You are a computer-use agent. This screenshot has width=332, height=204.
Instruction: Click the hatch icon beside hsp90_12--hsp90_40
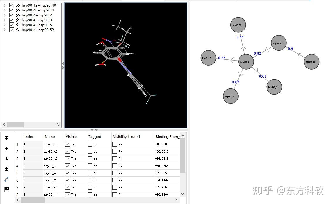click(x=18, y=5)
